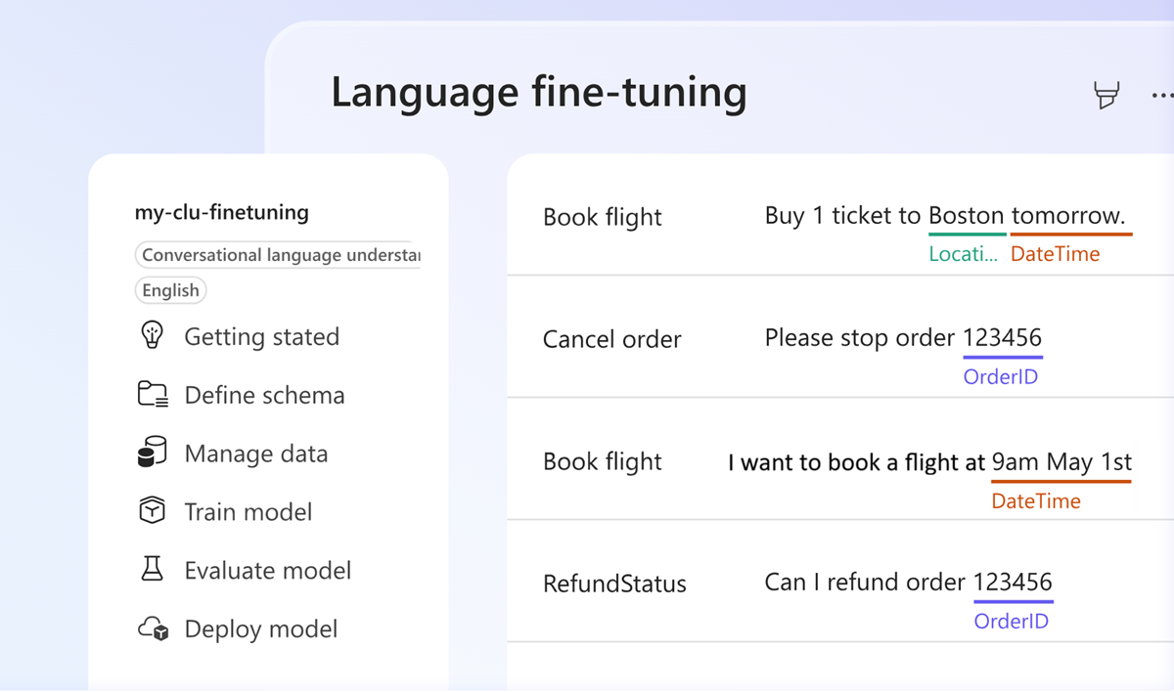1174x692 pixels.
Task: Select the RefundStatus intent row
Action: click(614, 584)
